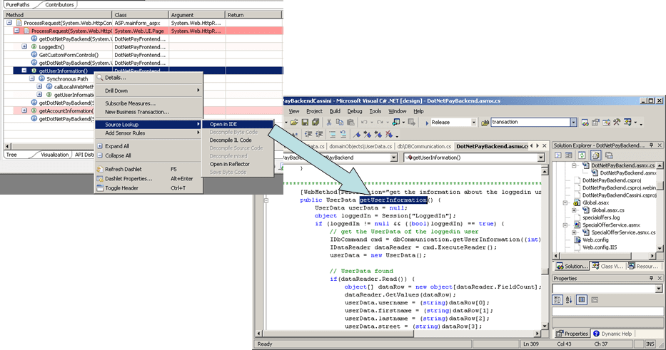Open the Drill Down submenu
Viewport: 666px width, 350px height.
coord(148,91)
